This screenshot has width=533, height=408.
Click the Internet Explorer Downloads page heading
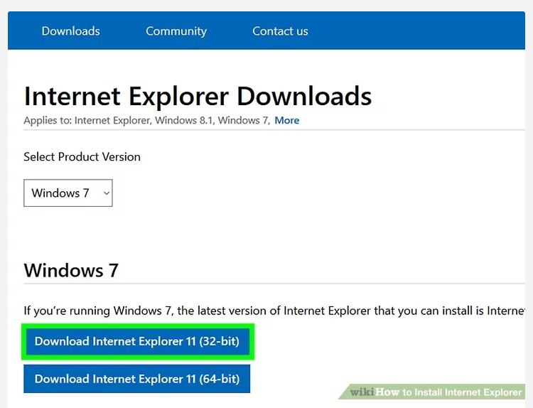pyautogui.click(x=198, y=96)
